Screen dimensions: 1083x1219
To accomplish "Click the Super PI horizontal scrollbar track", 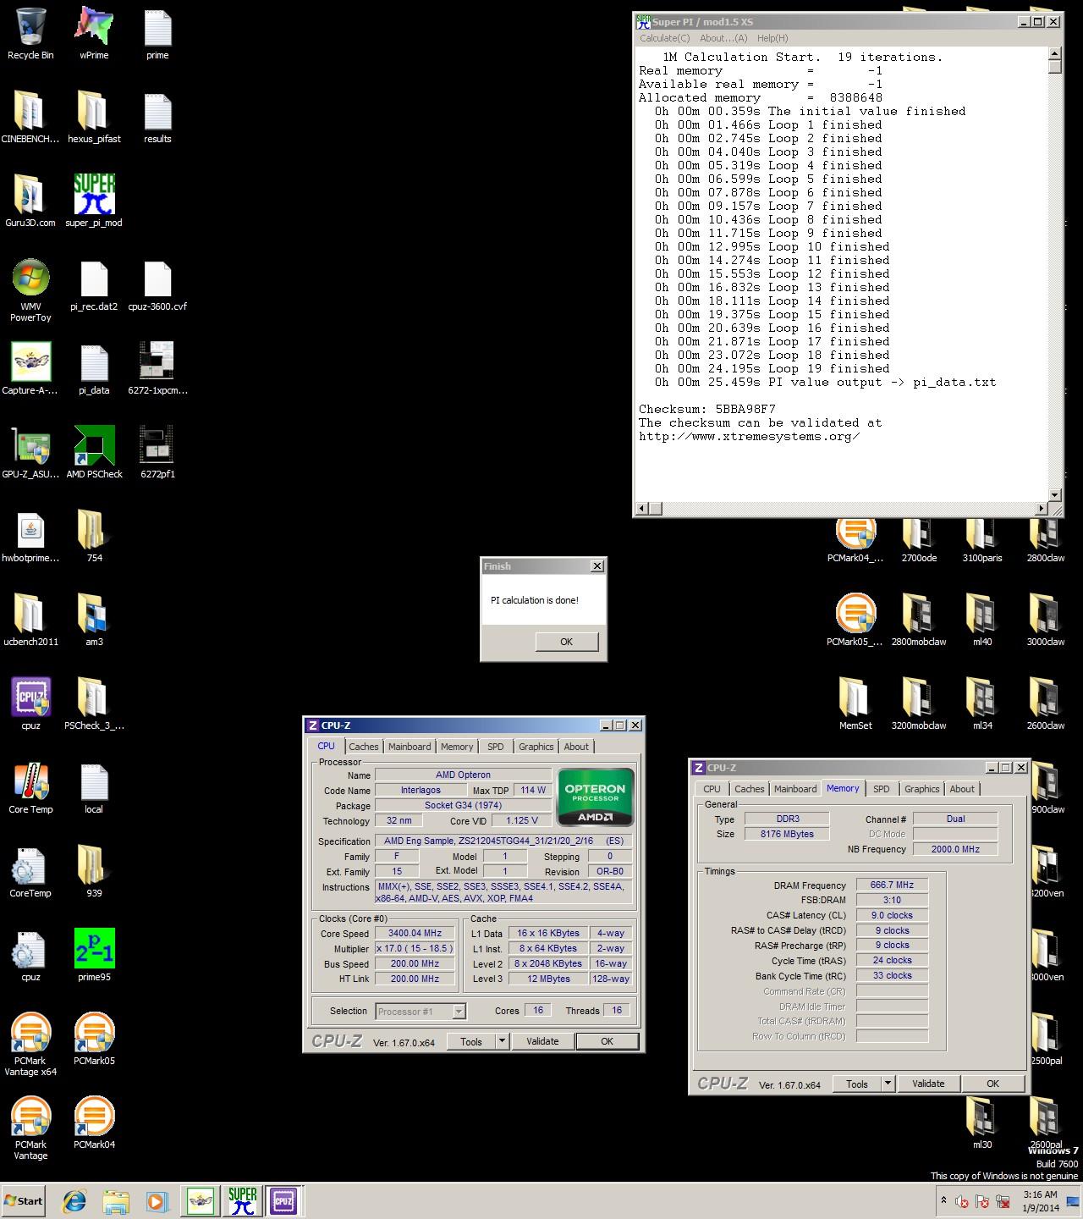I will click(842, 508).
